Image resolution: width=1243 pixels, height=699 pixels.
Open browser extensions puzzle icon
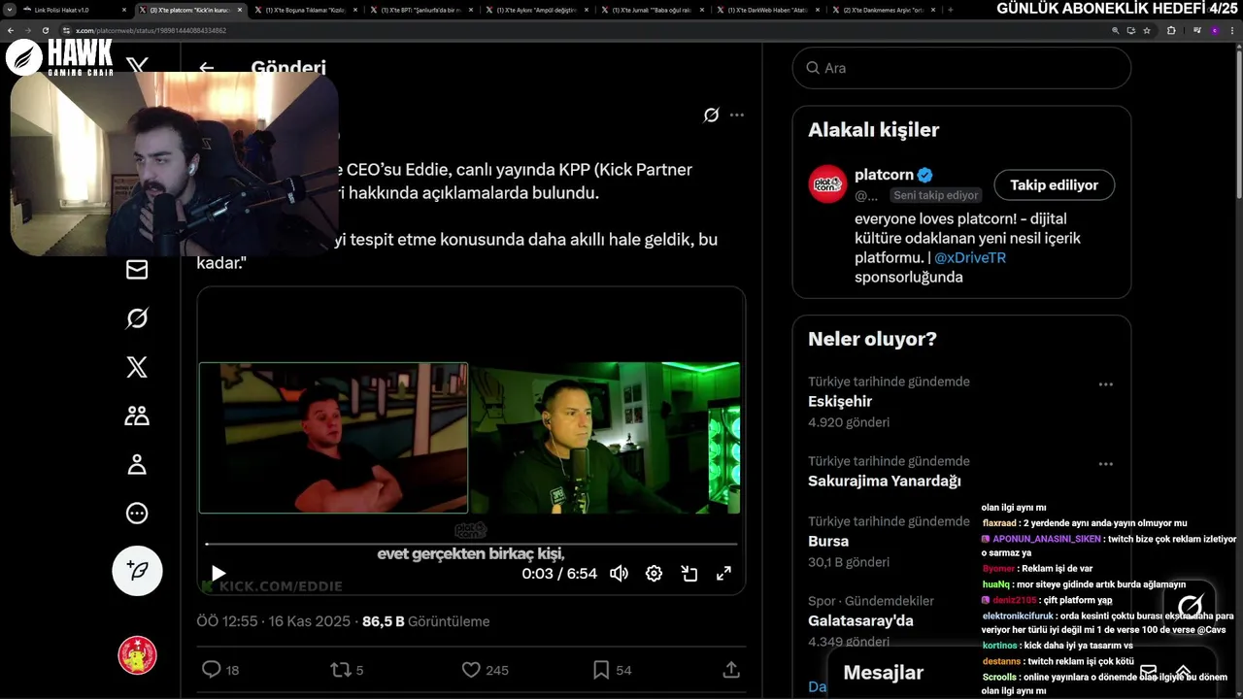pos(1171,31)
